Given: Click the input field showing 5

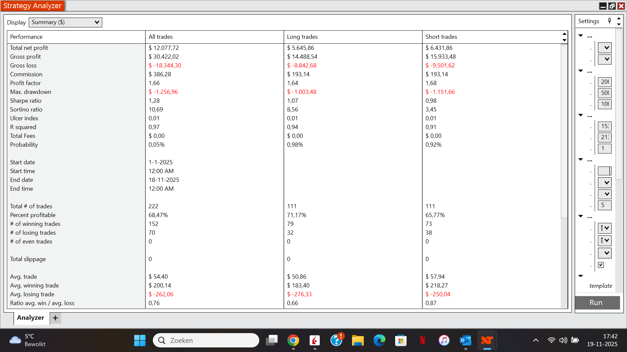Looking at the screenshot, I should coord(604,205).
